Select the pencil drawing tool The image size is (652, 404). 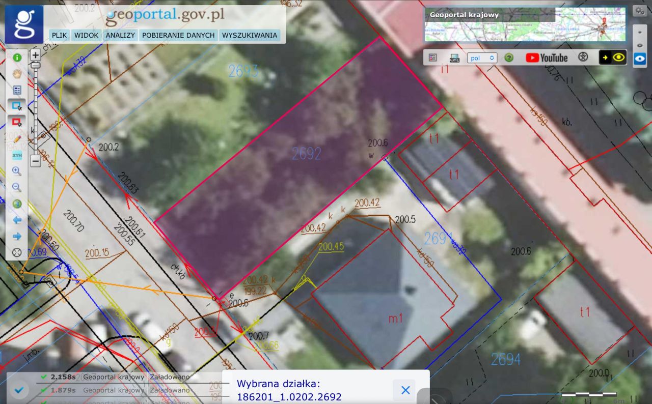pyautogui.click(x=17, y=138)
